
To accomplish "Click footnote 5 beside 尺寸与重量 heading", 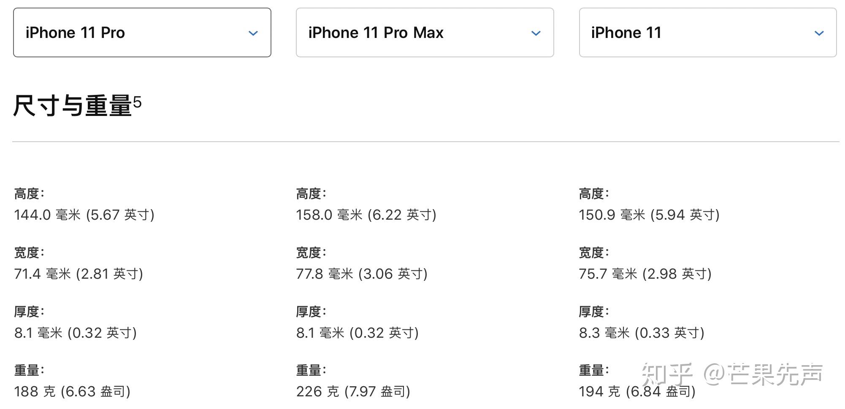I will tap(137, 102).
